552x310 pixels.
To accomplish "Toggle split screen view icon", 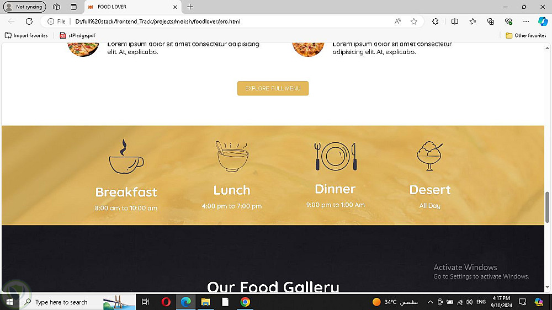I will 454,22.
